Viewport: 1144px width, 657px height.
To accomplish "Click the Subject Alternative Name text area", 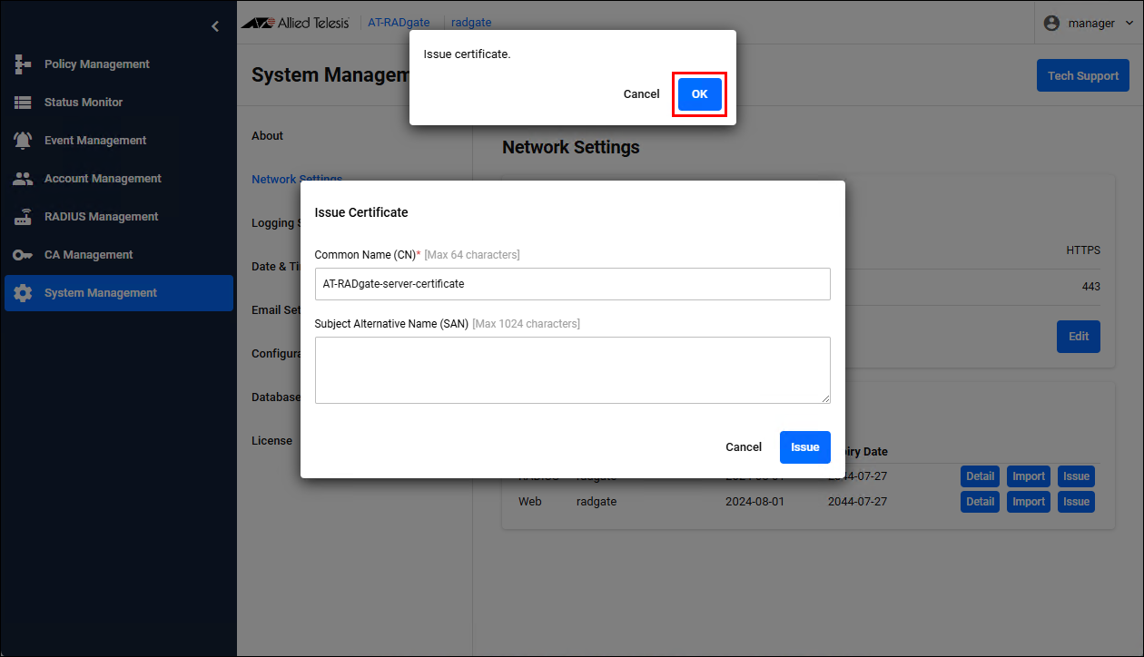I will [x=573, y=370].
